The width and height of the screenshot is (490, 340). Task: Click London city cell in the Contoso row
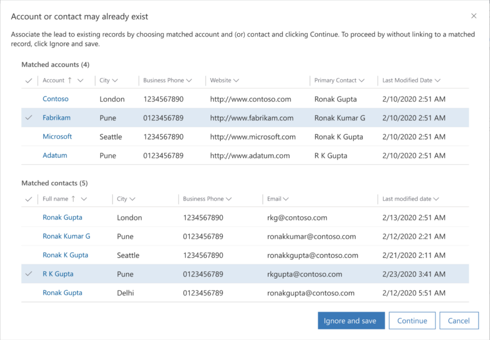point(112,99)
